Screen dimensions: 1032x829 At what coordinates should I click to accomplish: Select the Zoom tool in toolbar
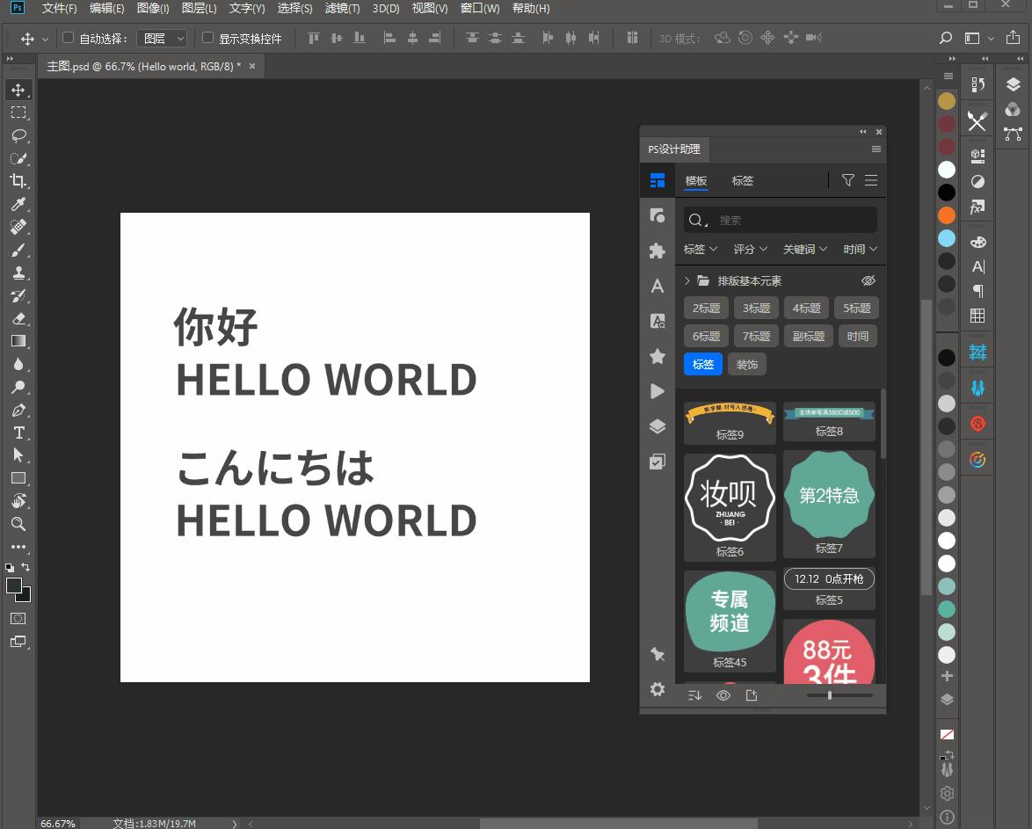point(18,524)
